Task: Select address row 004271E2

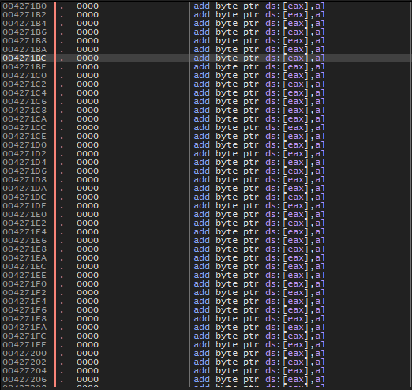Action: [24, 223]
